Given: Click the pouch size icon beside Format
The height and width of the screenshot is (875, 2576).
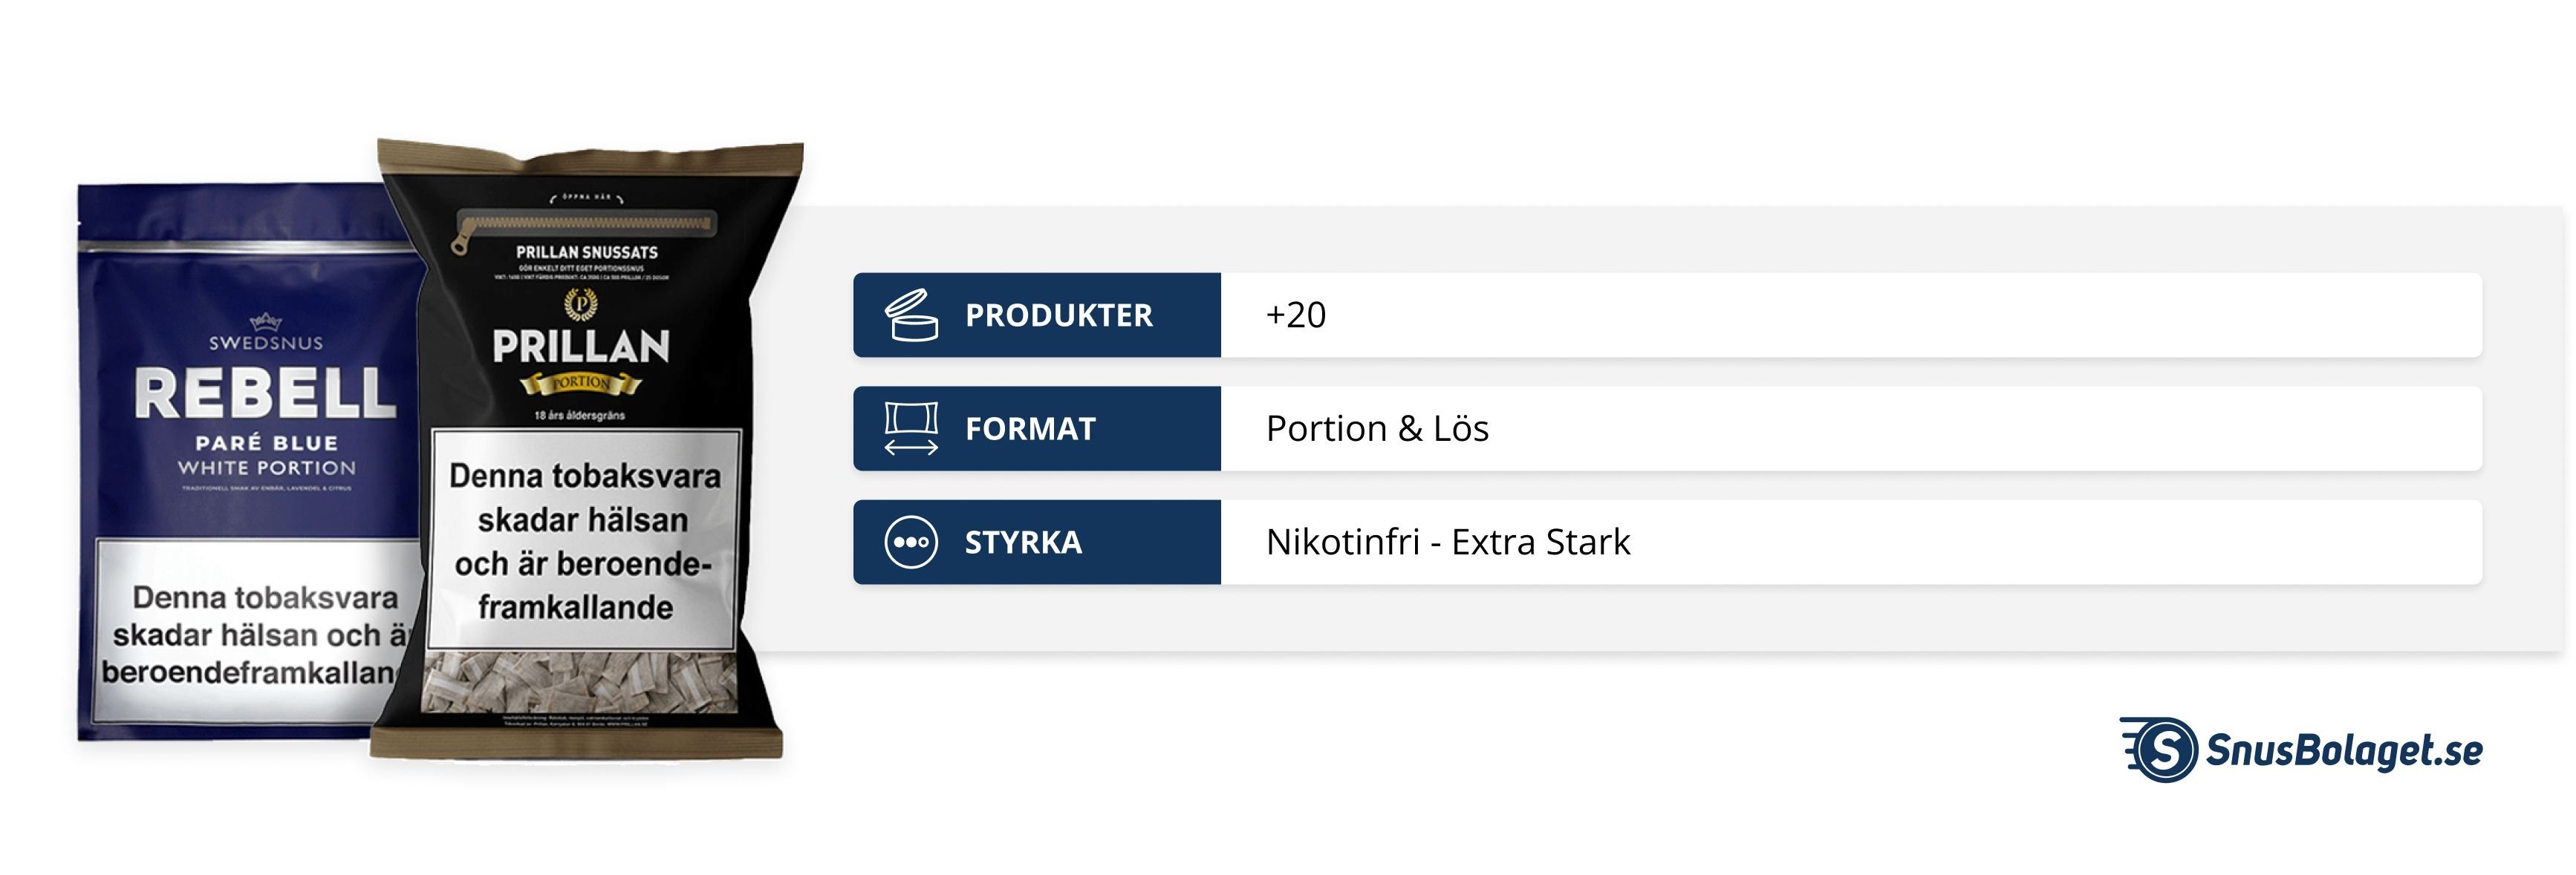Looking at the screenshot, I should click(911, 428).
